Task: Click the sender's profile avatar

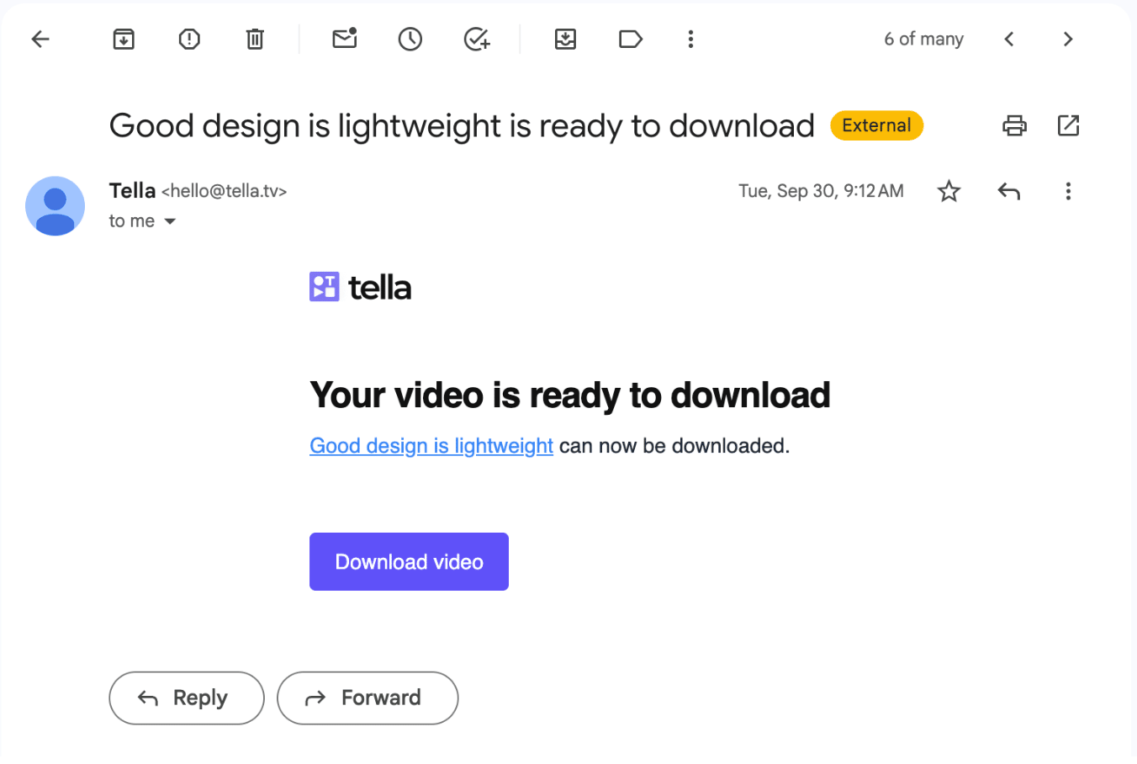Action: [x=55, y=205]
